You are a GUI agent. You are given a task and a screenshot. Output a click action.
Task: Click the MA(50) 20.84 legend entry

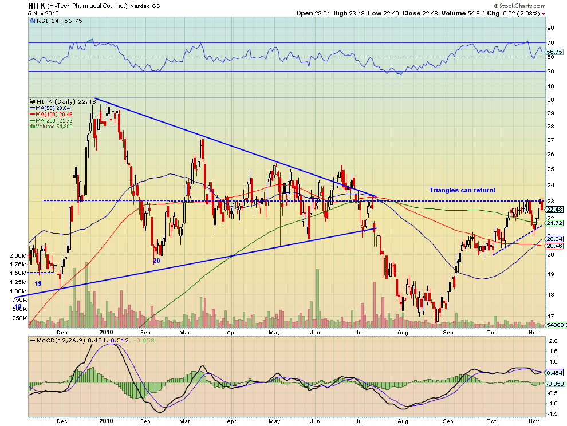(x=50, y=108)
